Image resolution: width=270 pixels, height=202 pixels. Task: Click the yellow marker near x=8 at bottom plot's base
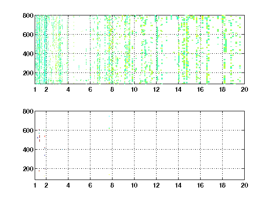click(x=109, y=175)
